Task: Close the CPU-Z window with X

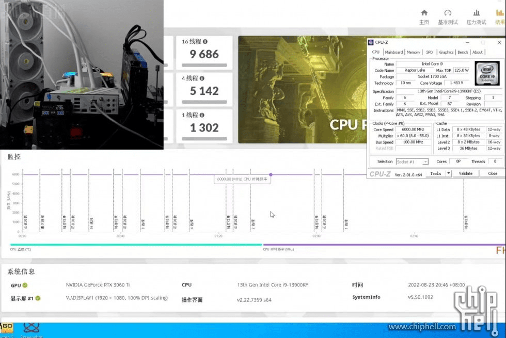Action: [x=499, y=42]
